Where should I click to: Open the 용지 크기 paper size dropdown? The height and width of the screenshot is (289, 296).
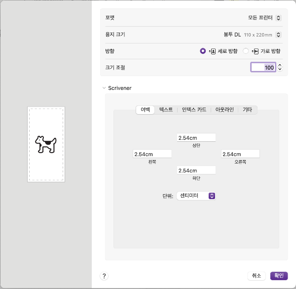(x=278, y=35)
